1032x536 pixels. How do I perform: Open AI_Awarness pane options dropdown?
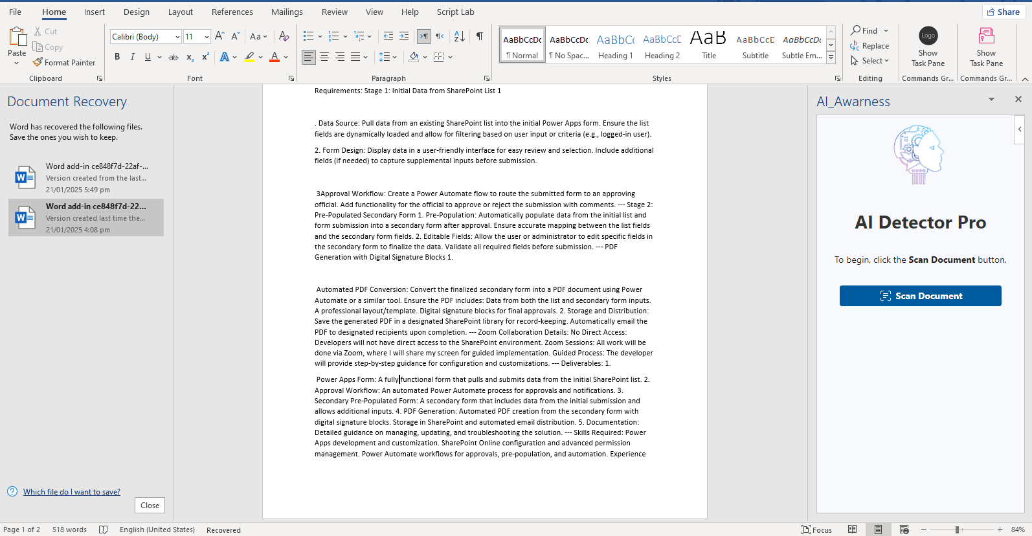(x=991, y=99)
